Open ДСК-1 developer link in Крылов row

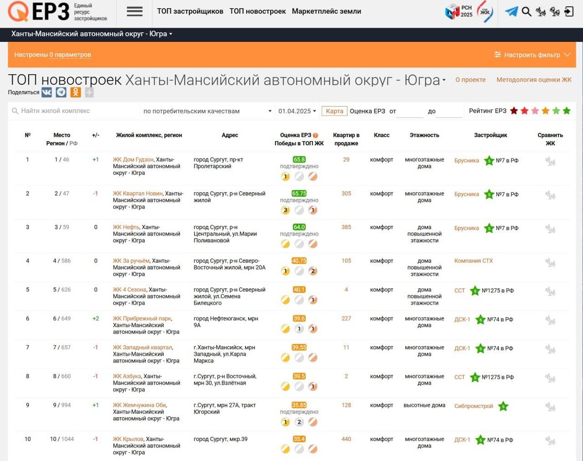click(462, 440)
